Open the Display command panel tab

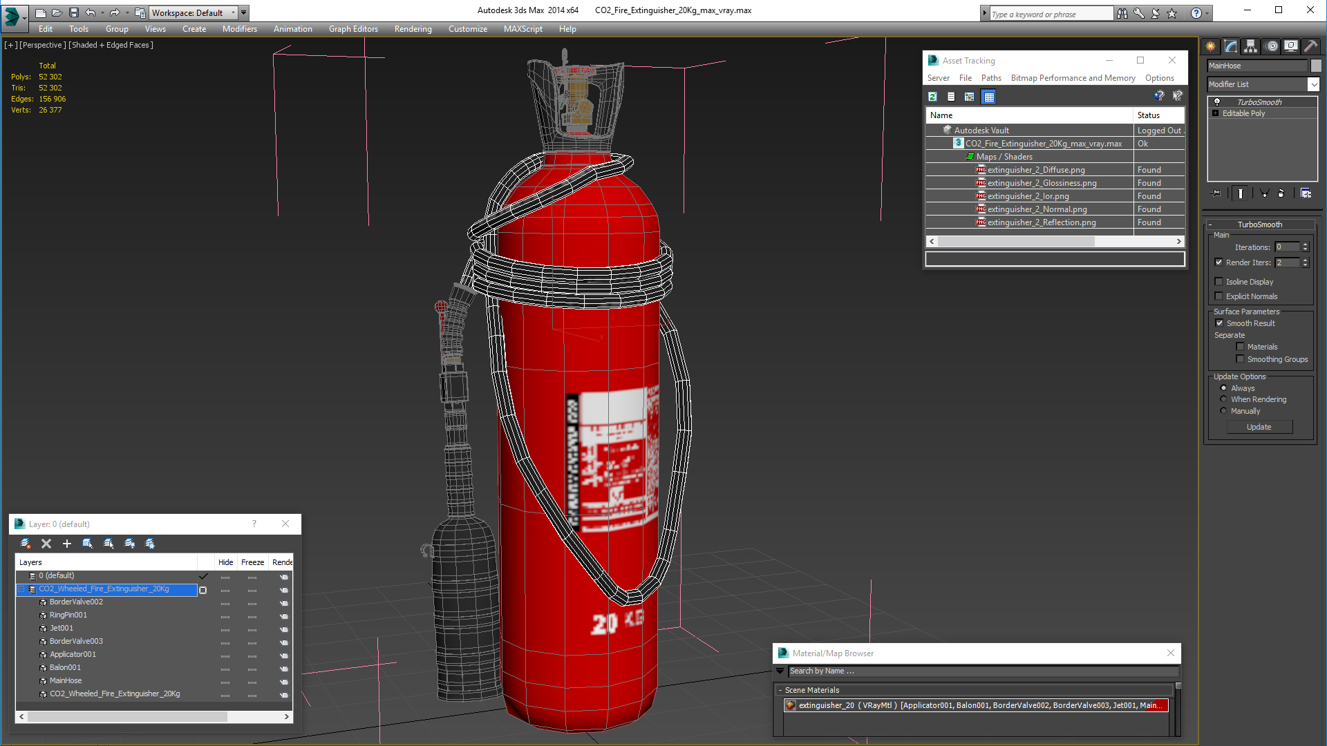coord(1291,46)
